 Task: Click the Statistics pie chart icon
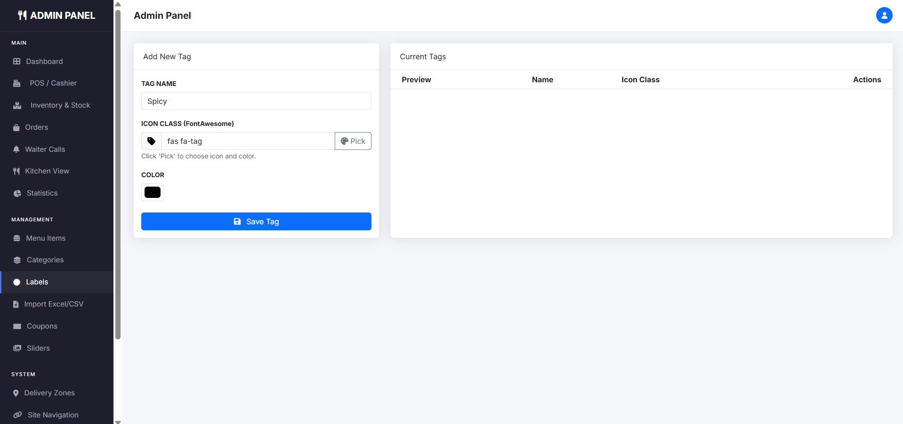pos(17,193)
